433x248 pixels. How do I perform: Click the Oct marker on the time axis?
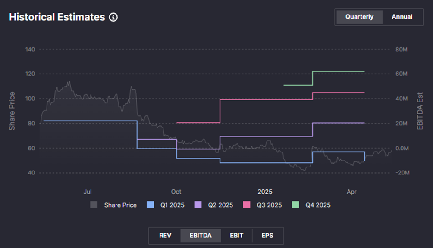[176, 192]
